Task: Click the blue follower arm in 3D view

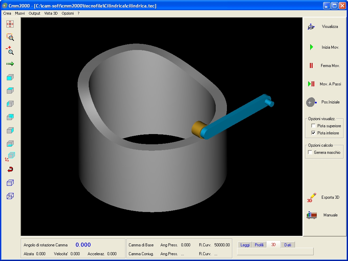Action: point(237,116)
